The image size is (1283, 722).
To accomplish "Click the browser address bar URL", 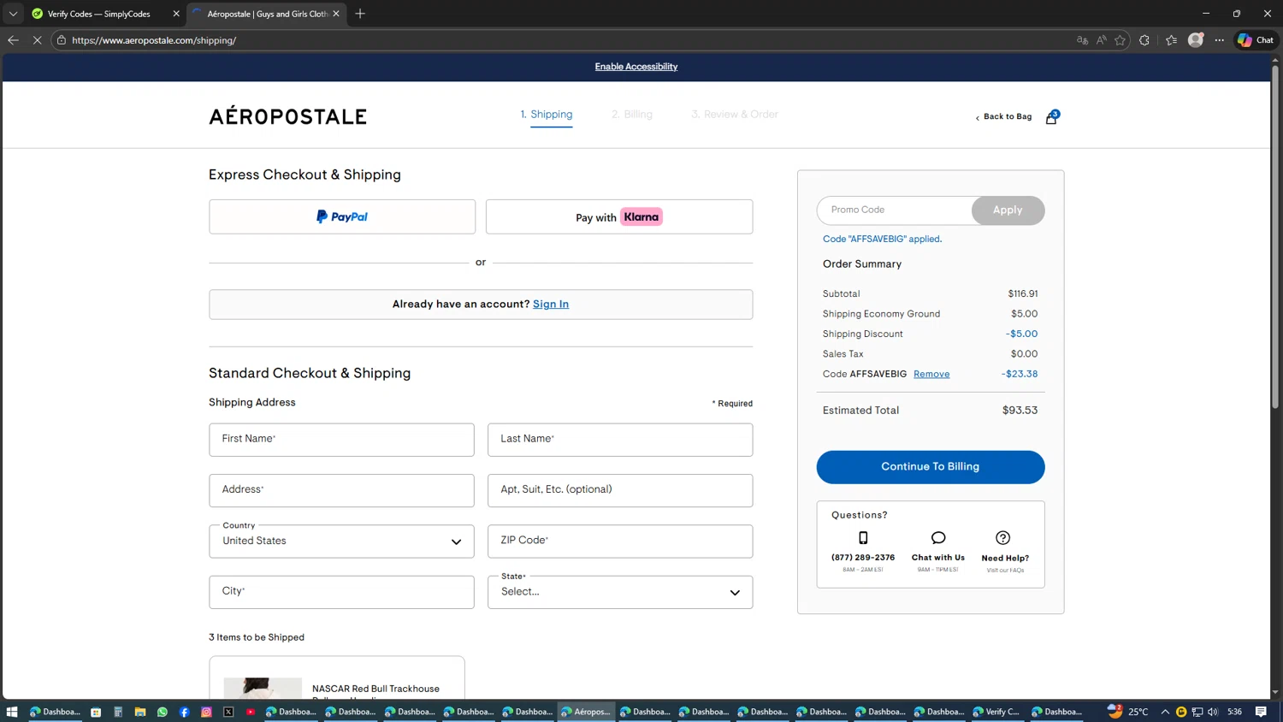I will (x=154, y=40).
